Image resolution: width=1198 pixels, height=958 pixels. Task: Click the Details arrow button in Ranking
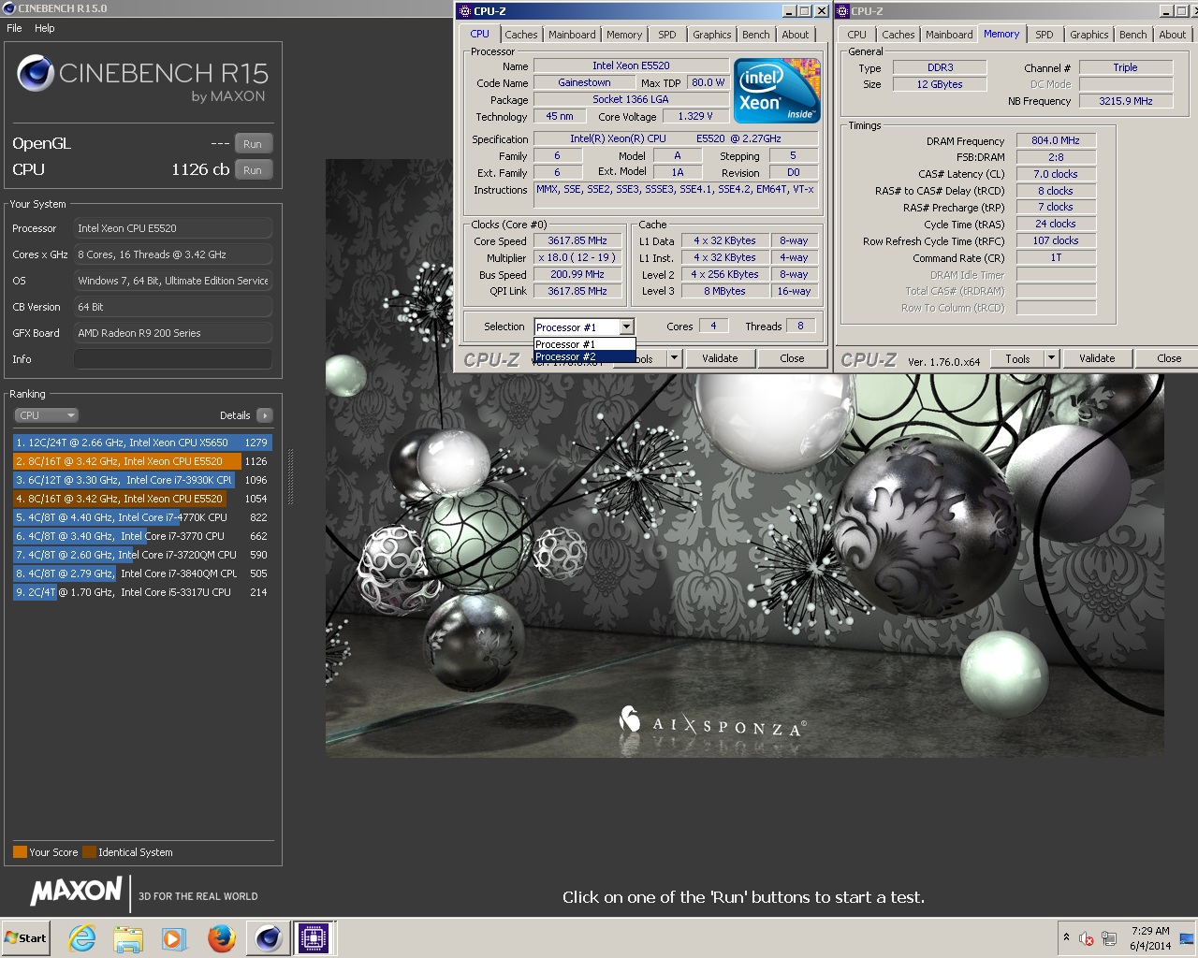(x=265, y=415)
